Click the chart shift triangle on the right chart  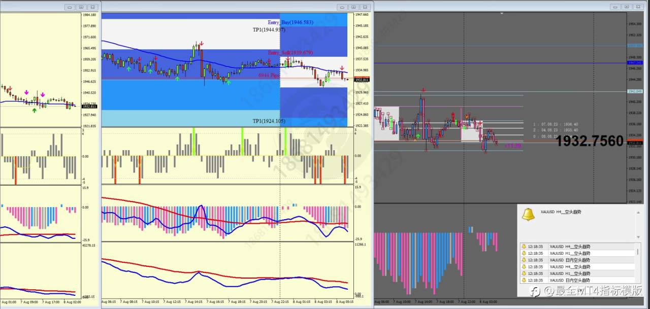(x=501, y=14)
